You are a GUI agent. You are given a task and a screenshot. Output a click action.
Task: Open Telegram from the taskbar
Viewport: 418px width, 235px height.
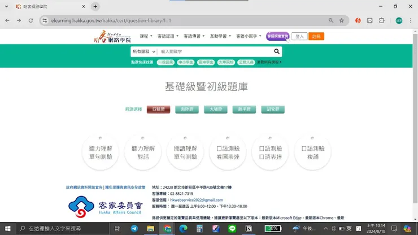pyautogui.click(x=134, y=229)
